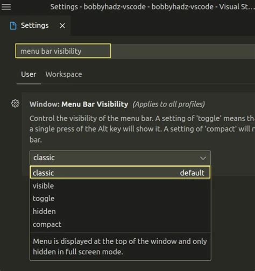Click the Settings tab file icon
This screenshot has height=271, width=255.
[x=13, y=26]
